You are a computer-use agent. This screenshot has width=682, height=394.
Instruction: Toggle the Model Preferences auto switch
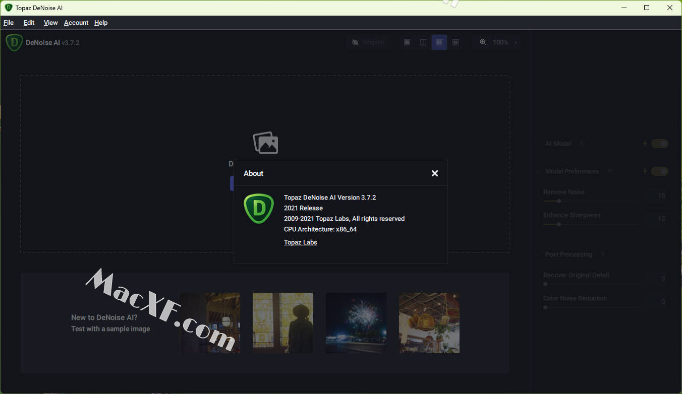(660, 171)
